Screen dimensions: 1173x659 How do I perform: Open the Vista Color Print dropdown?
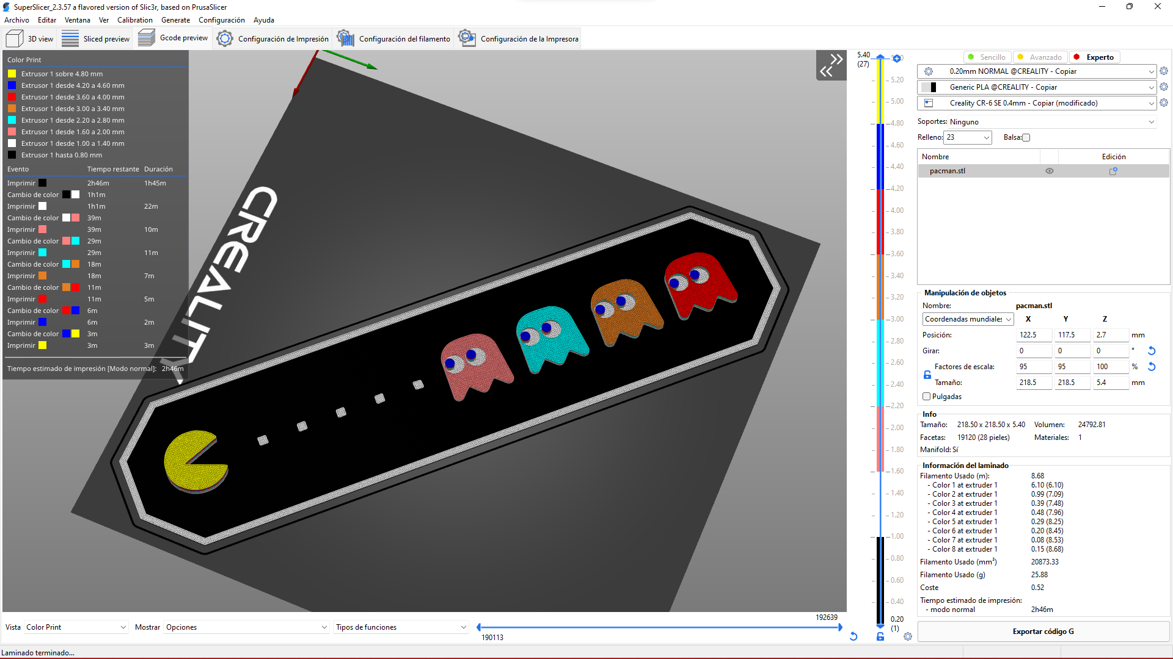[76, 627]
